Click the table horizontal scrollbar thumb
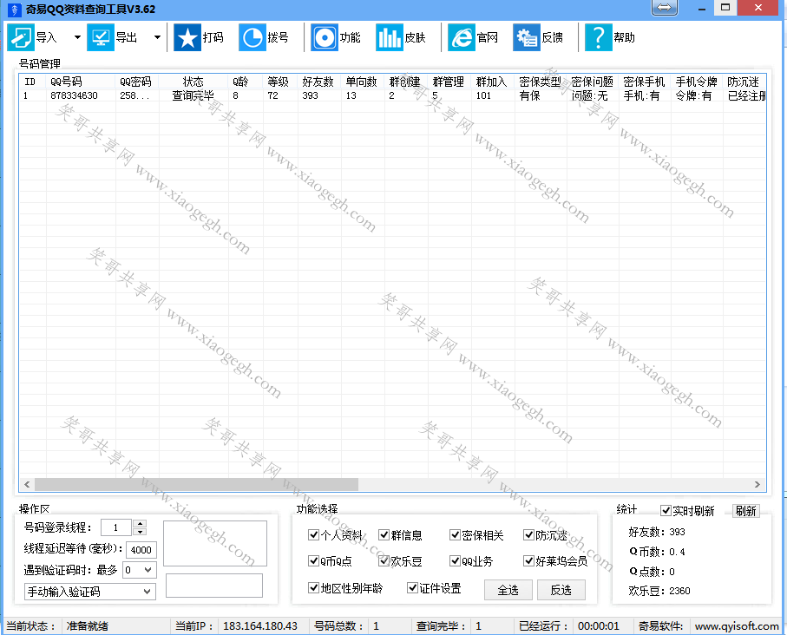787x635 pixels. [x=196, y=484]
